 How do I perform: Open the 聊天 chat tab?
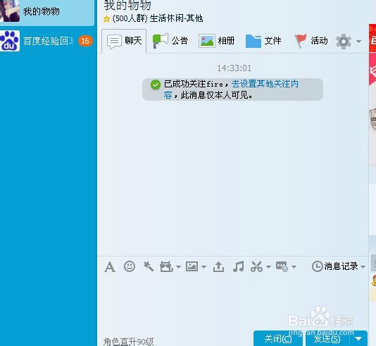tap(124, 41)
